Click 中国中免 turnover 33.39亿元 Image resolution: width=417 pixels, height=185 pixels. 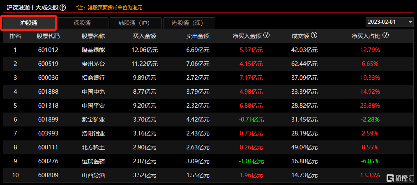(304, 92)
